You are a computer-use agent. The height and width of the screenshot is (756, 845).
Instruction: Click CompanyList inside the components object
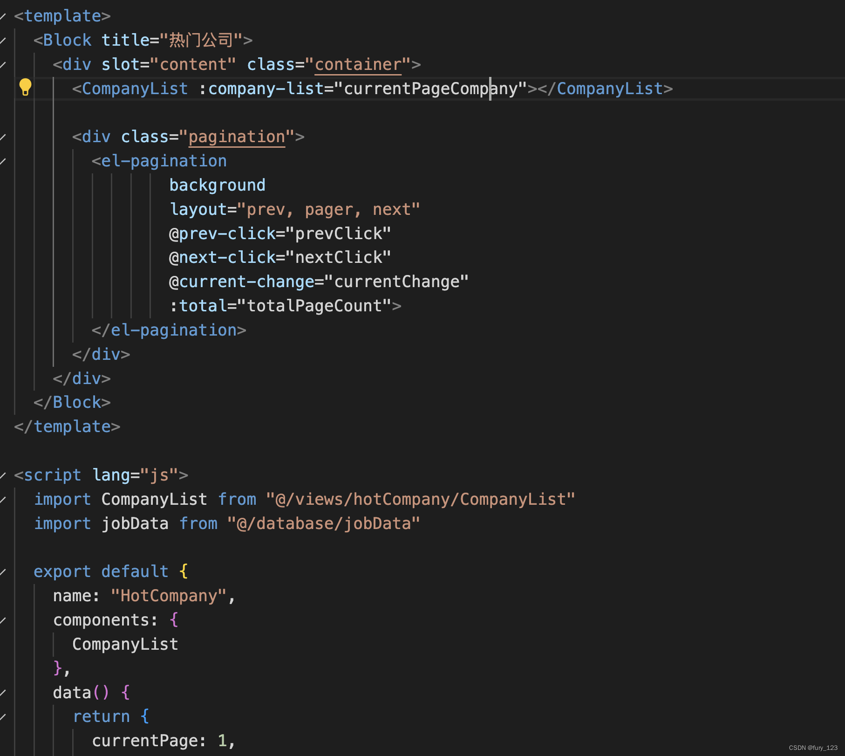pos(125,644)
